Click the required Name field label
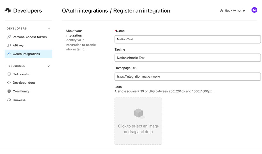Screen dimensions: 262x154 [119, 31]
